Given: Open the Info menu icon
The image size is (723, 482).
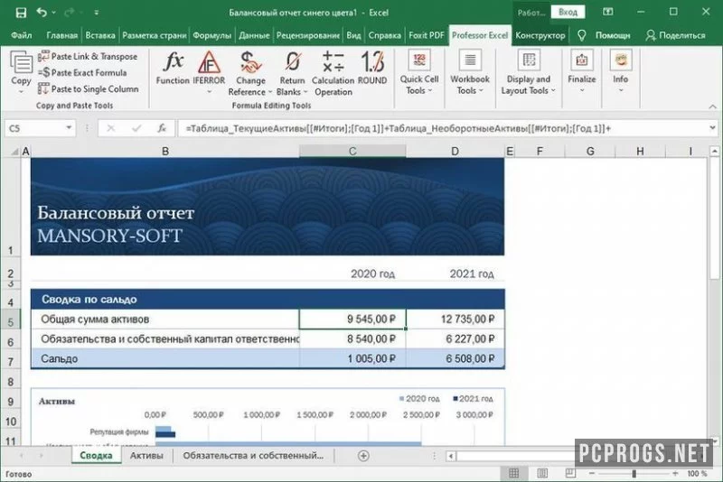Looking at the screenshot, I should pos(621,60).
